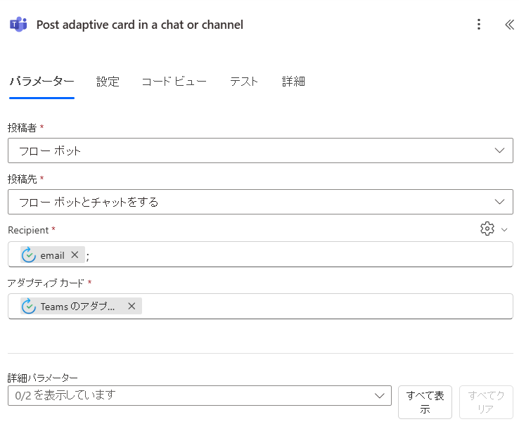Remove the email token from Recipient
Viewport: 519px width, 436px height.
75,255
